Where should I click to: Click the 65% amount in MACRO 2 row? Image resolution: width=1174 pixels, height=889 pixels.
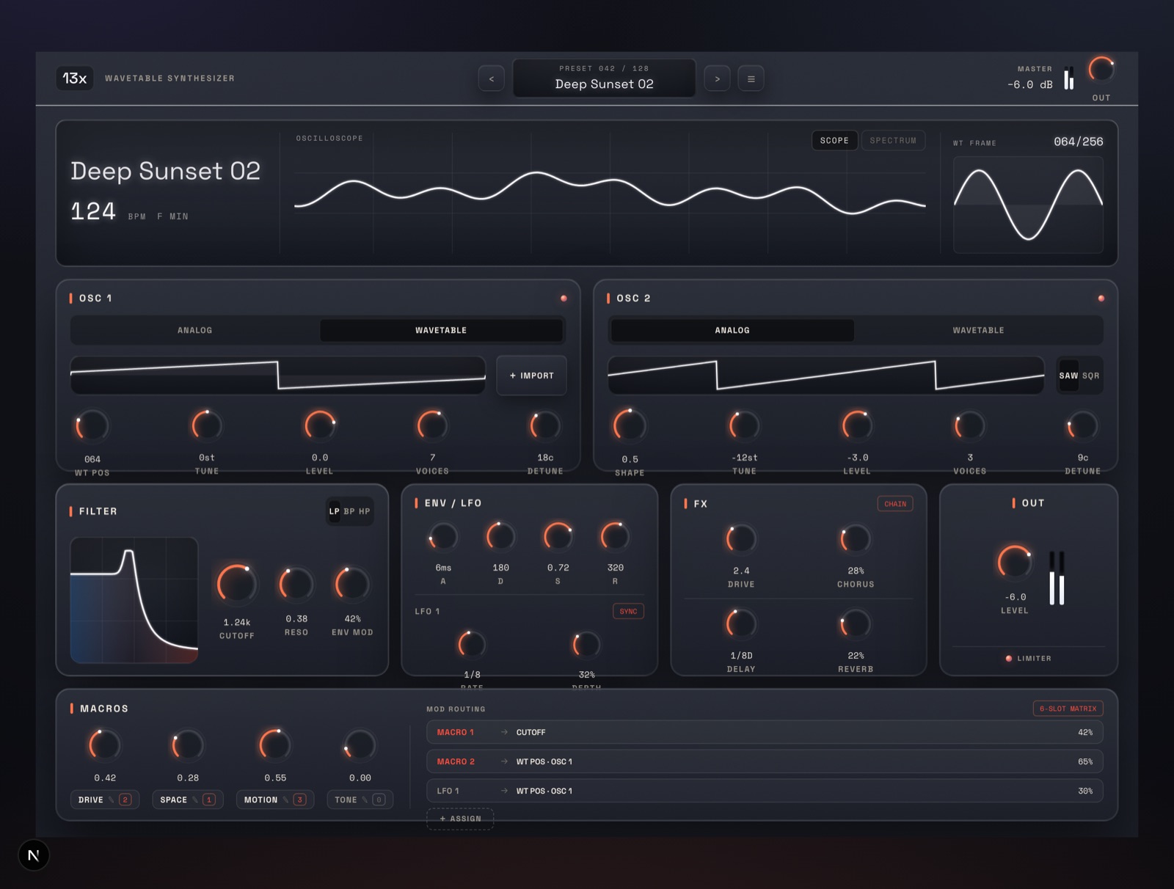(1085, 761)
